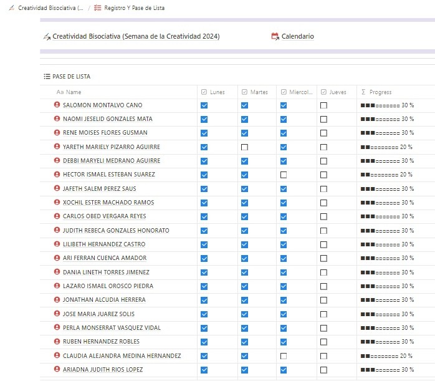The image size is (435, 381).
Task: Open the Miercol... column header options
Action: point(297,92)
